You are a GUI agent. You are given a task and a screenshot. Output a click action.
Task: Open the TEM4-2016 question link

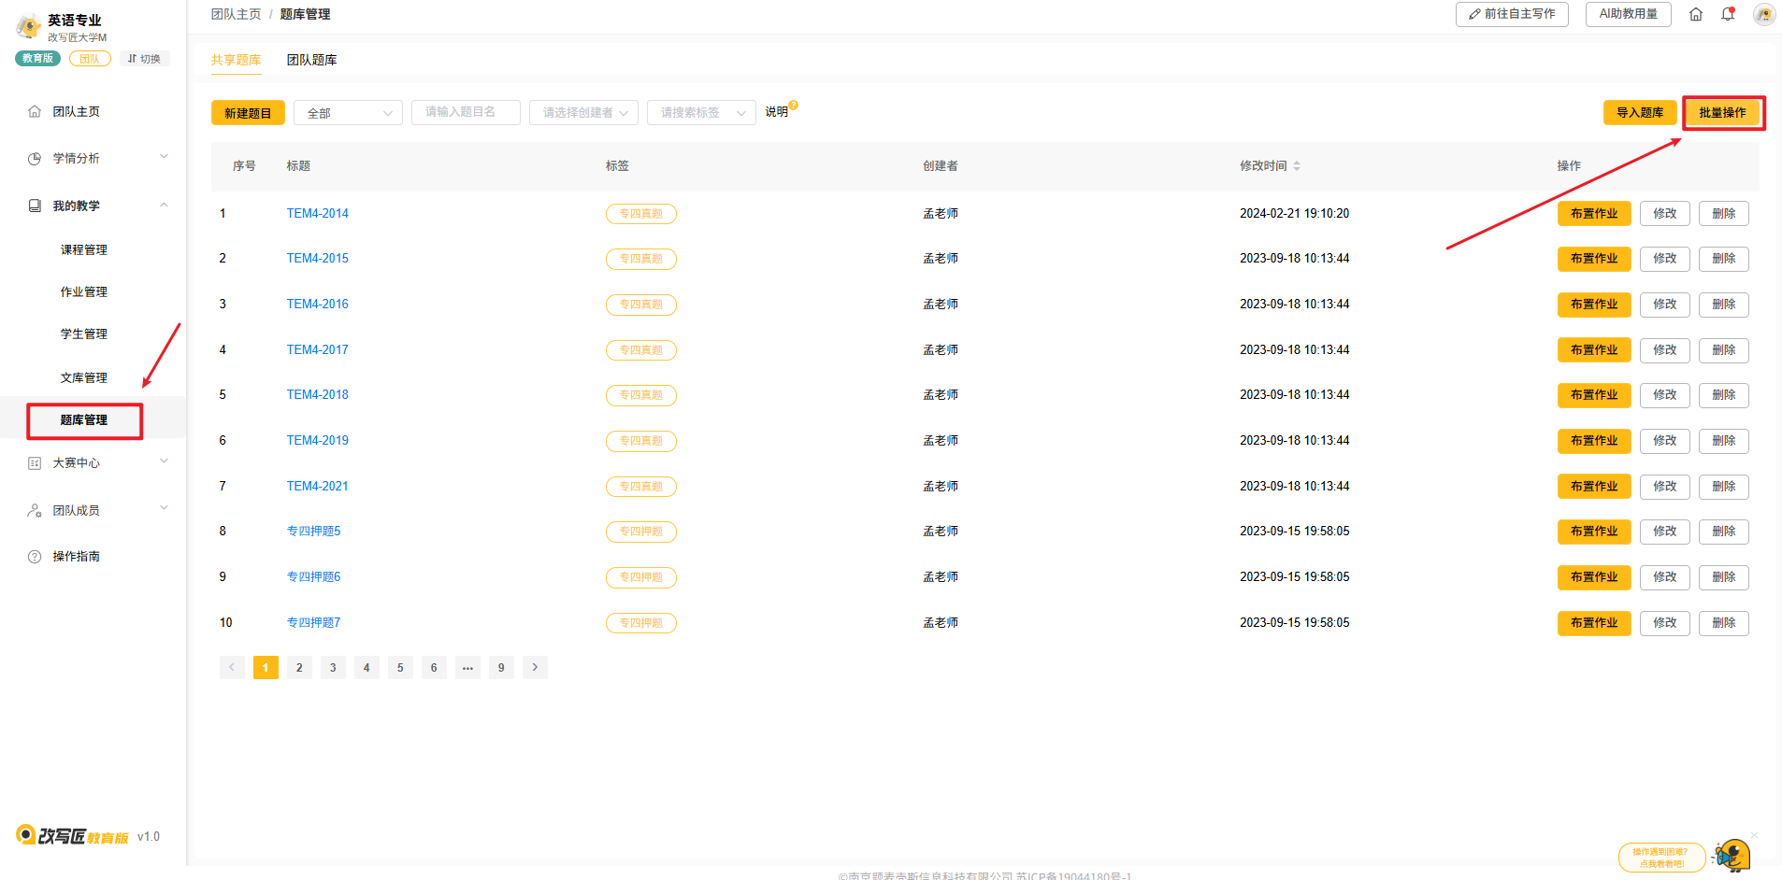pos(317,305)
